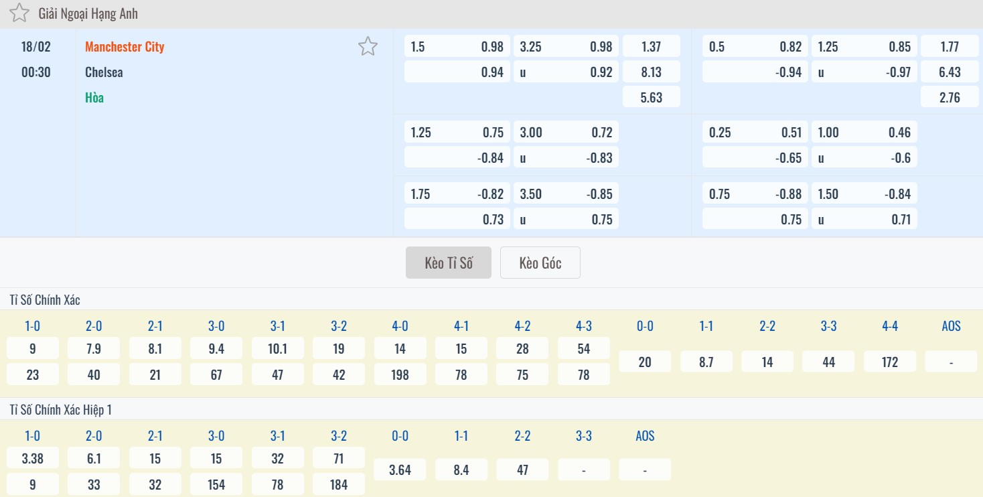Choose first-half 1-0 score odds 3.38
Viewport: 983px width, 497px height.
pos(32,459)
